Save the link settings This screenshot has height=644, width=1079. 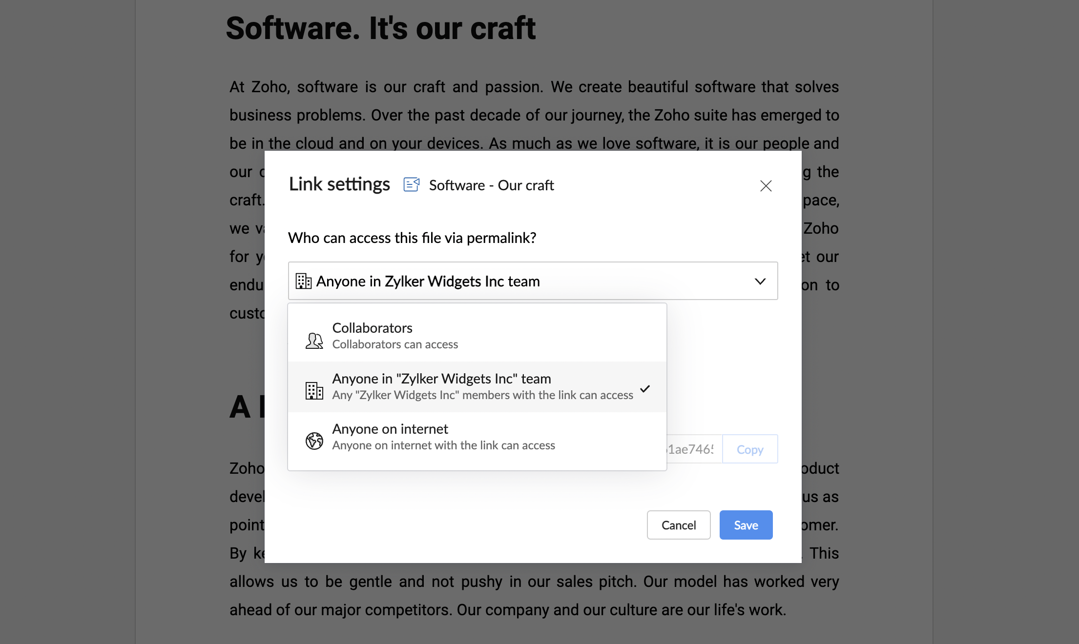pos(746,525)
